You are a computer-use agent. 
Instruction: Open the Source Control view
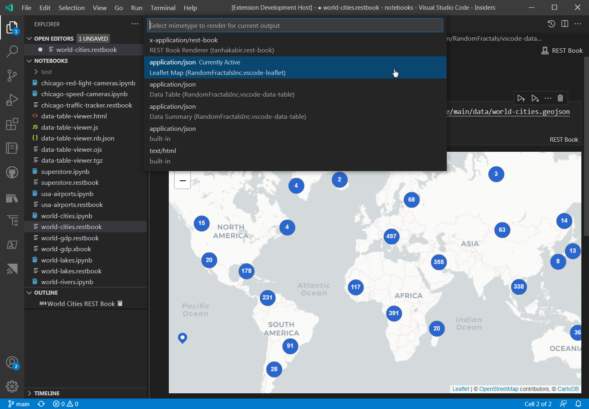coord(12,75)
